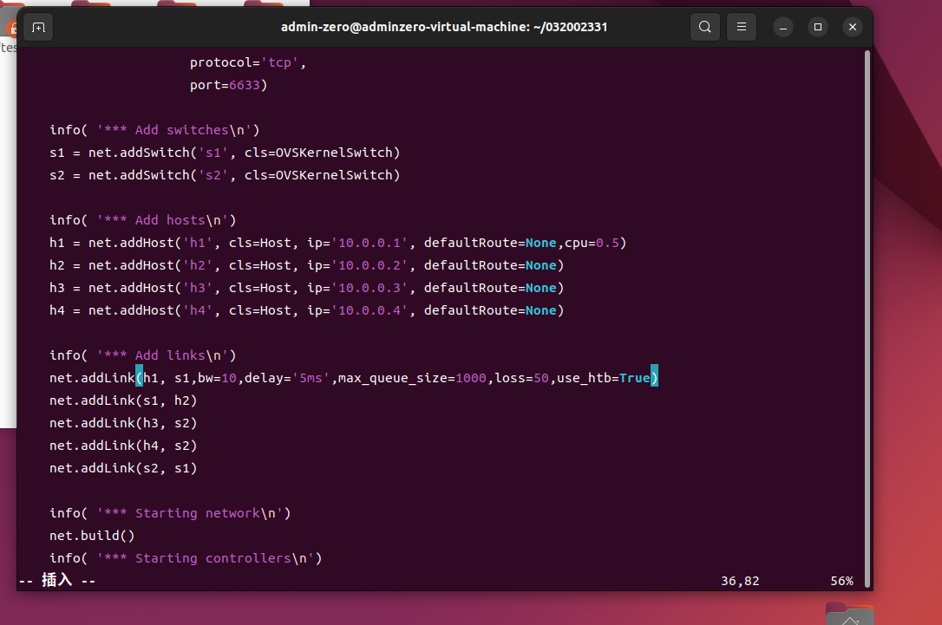Maximize the terminal window

pyautogui.click(x=818, y=27)
